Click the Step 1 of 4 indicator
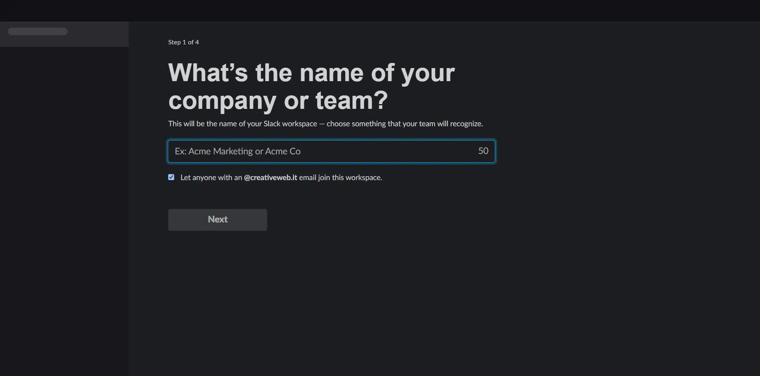The height and width of the screenshot is (376, 760). 183,42
